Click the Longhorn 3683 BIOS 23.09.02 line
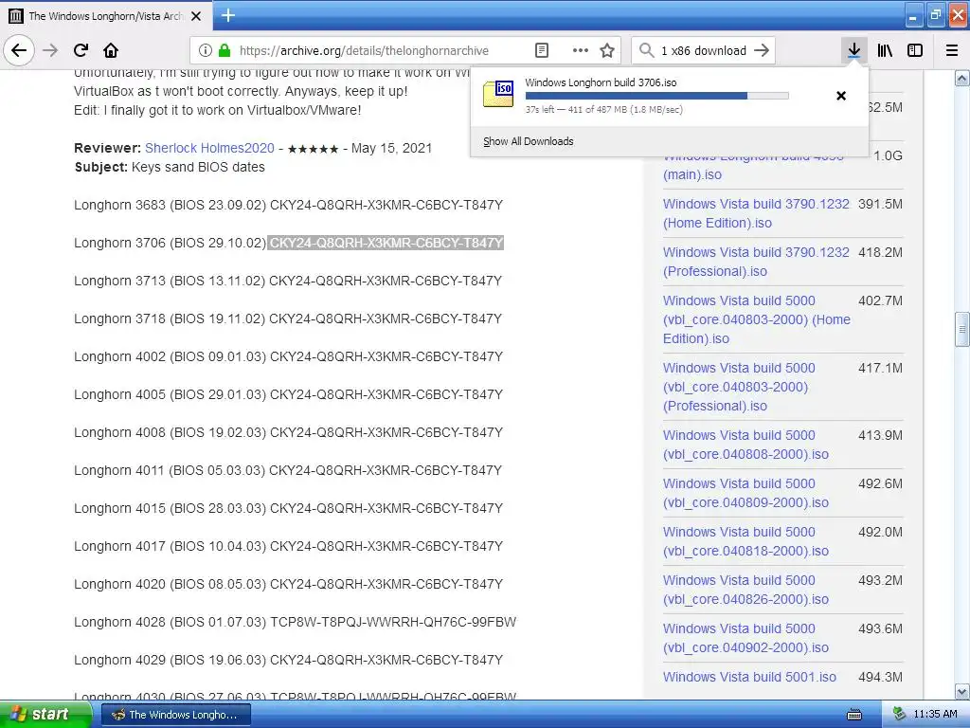970x728 pixels. (x=288, y=205)
